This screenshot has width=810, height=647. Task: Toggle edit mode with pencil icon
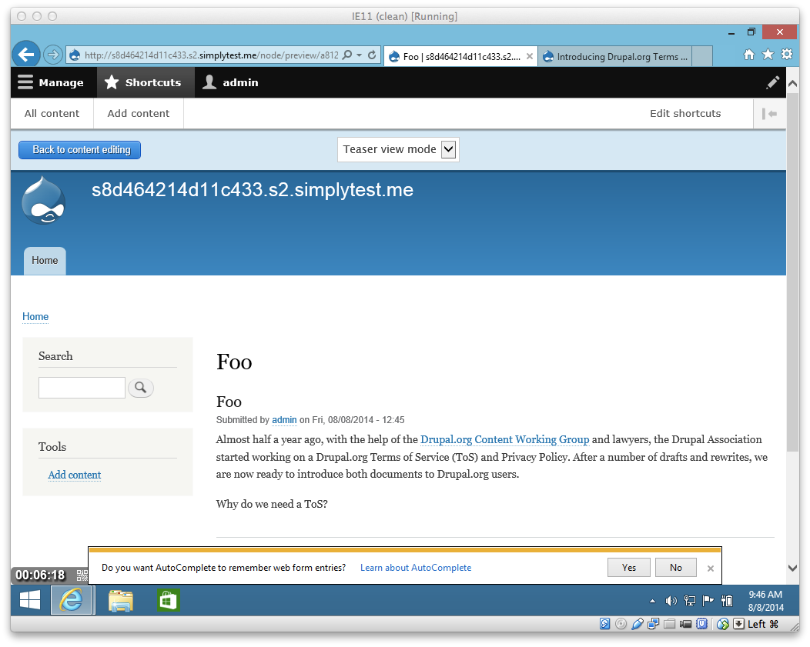[x=773, y=82]
